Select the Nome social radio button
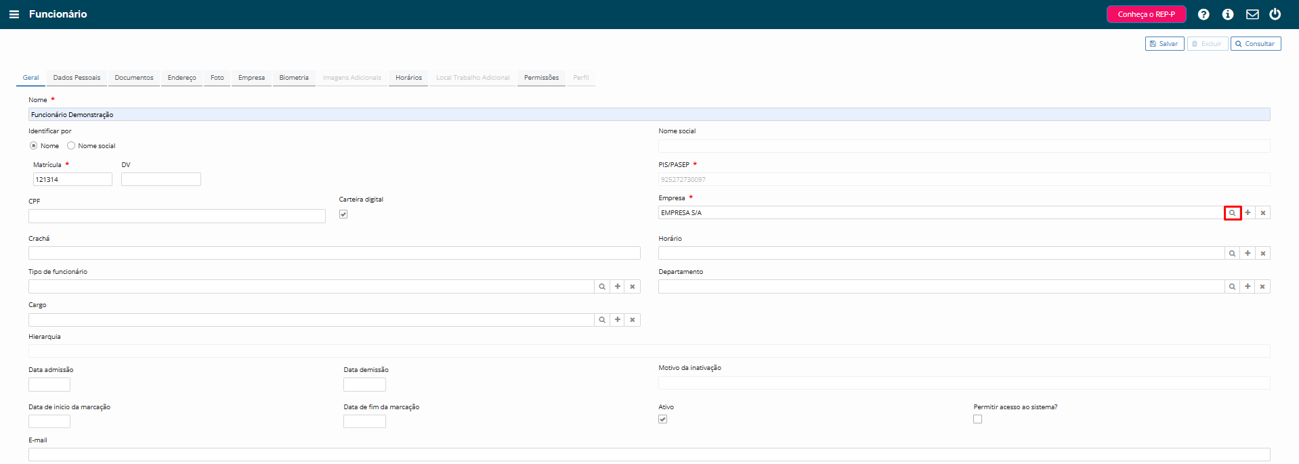Viewport: 1299px width, 464px height. [71, 146]
